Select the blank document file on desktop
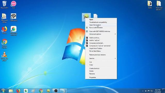Screen dimensions: 165x93 pos(95,16)
